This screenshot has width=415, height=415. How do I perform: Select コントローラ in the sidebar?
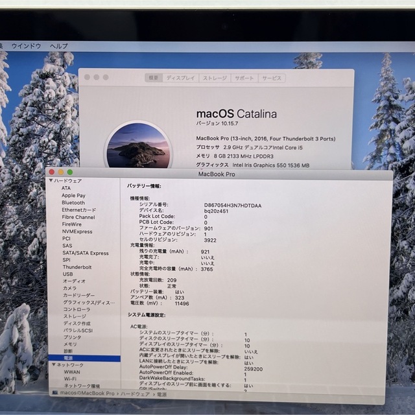(77, 309)
